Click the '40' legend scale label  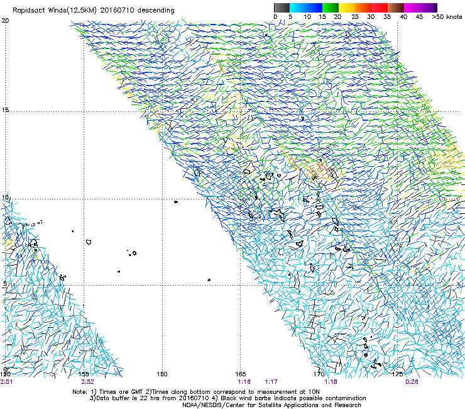click(x=403, y=16)
